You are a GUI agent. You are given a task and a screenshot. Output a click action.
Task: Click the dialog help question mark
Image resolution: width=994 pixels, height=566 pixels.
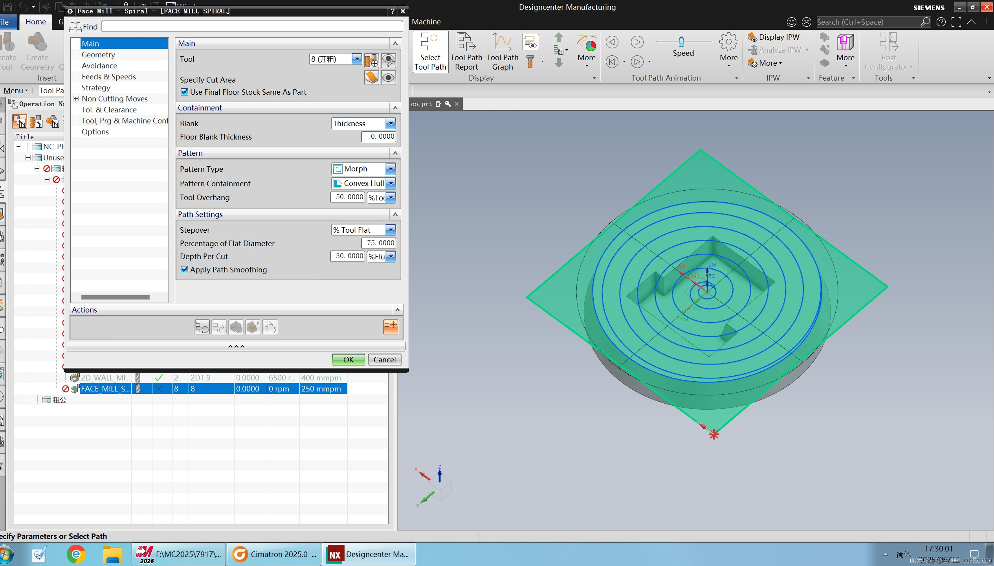pos(392,11)
